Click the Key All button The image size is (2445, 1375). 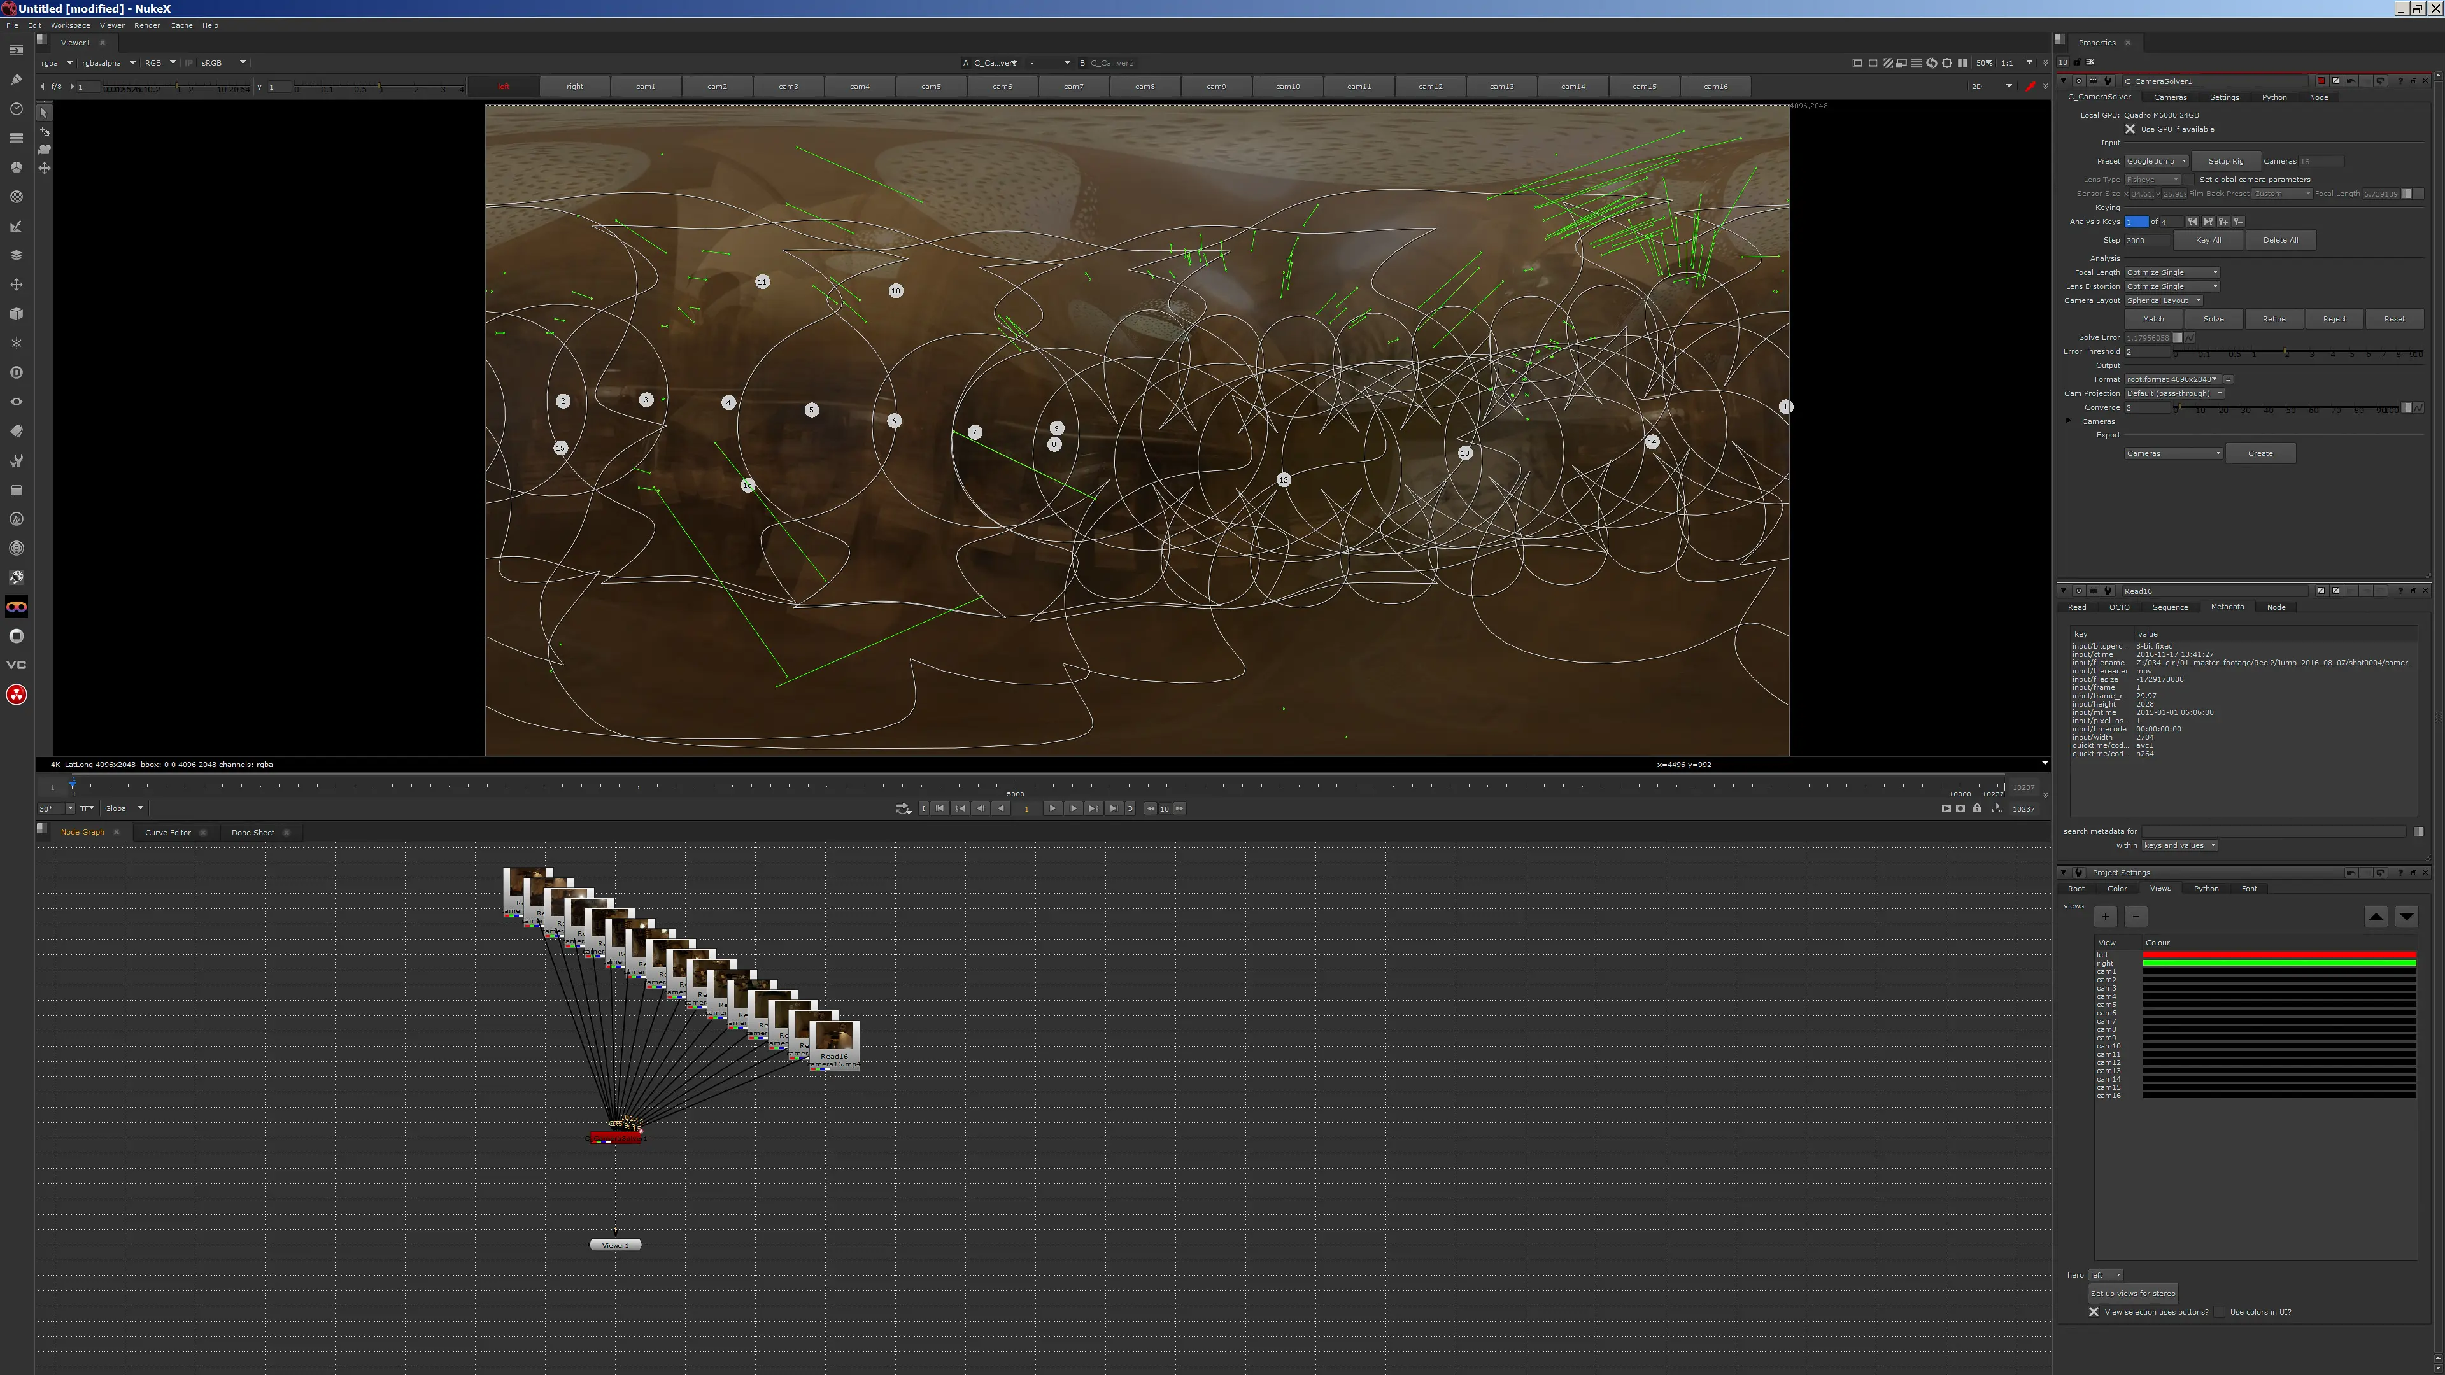point(2208,240)
